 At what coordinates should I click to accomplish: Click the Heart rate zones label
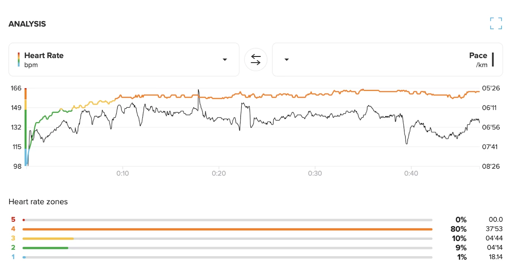tap(38, 202)
